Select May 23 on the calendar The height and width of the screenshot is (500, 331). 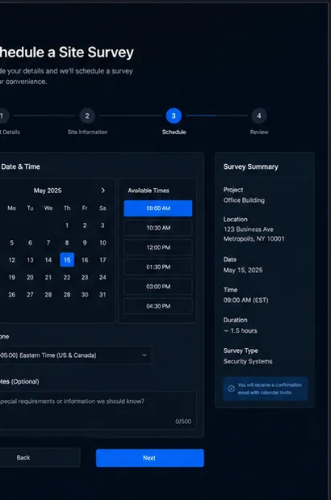(85, 277)
